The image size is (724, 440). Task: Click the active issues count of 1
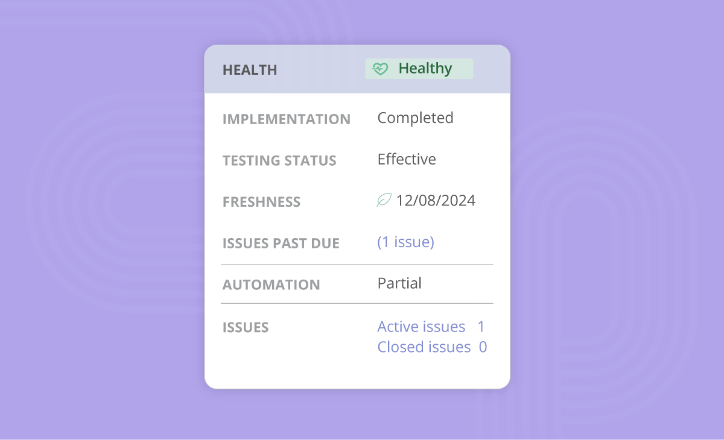tap(481, 327)
